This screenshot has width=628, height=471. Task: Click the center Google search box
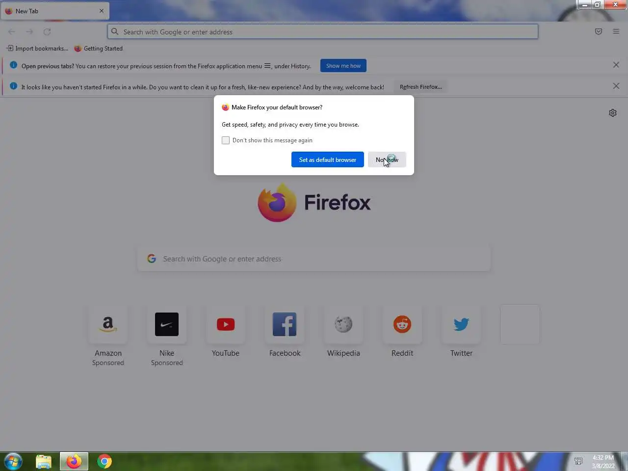pyautogui.click(x=314, y=259)
